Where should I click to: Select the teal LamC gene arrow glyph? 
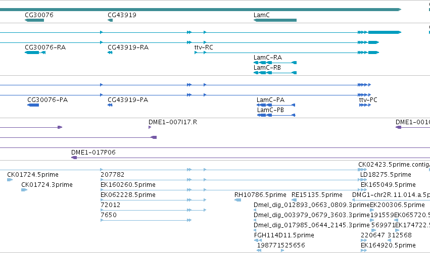tap(275, 20)
